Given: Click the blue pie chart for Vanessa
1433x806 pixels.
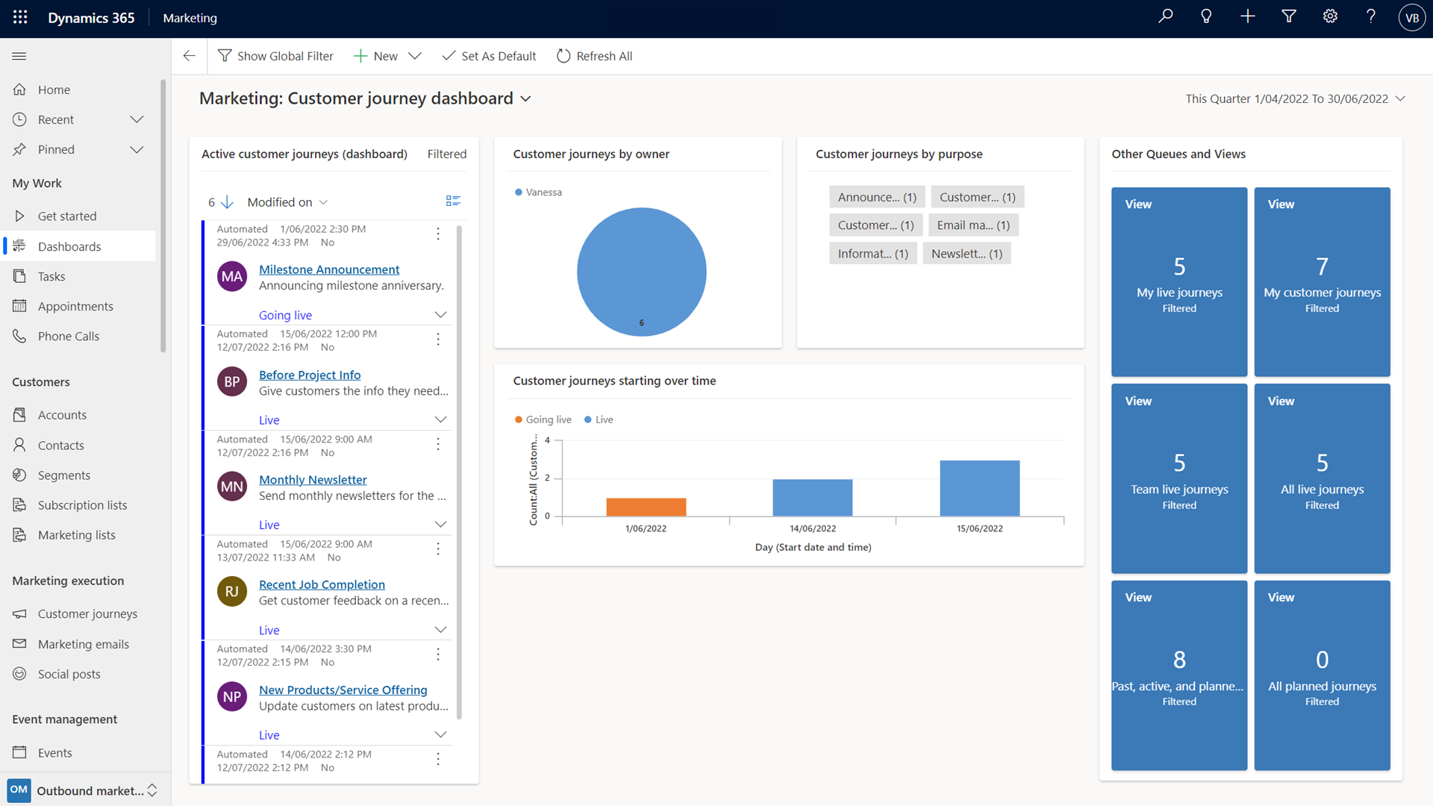Looking at the screenshot, I should [x=641, y=271].
